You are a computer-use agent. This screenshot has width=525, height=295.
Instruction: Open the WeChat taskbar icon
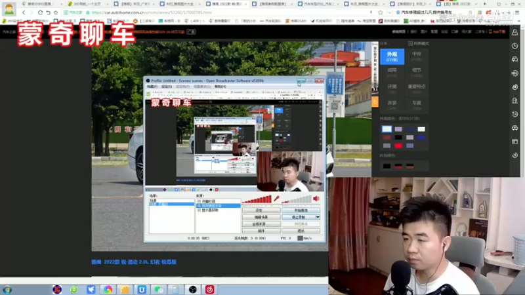159,290
